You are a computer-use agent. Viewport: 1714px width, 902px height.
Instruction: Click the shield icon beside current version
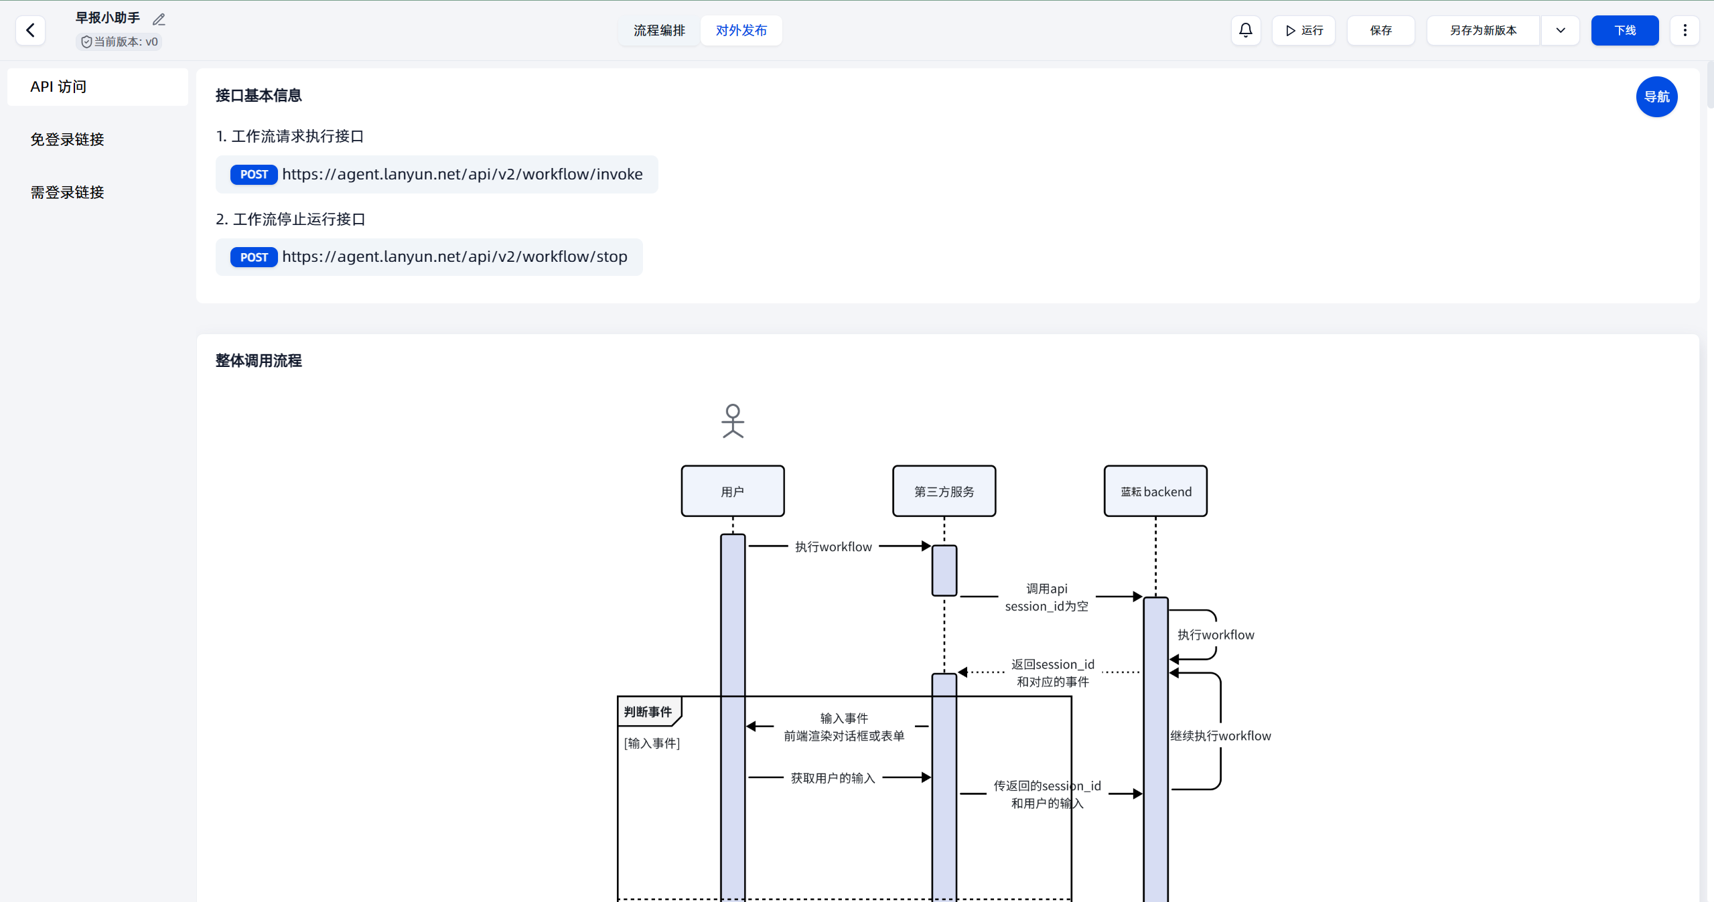point(86,42)
